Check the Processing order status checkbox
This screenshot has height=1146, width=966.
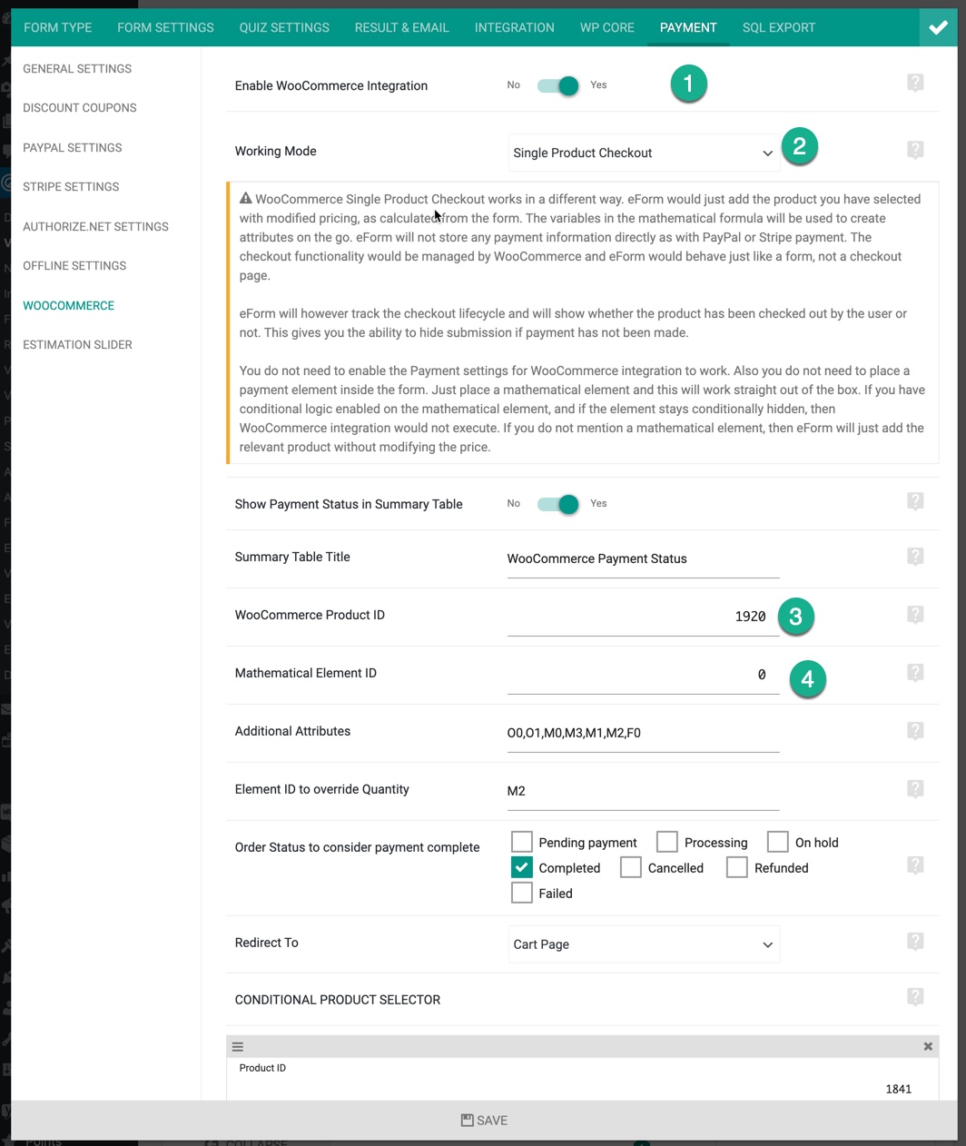pos(667,842)
